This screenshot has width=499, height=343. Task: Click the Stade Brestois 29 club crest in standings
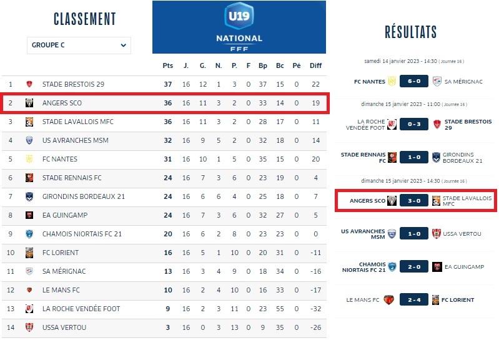[x=29, y=84]
